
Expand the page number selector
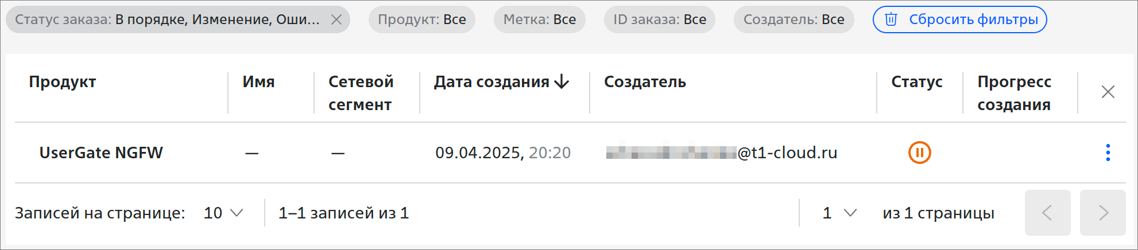coord(839,213)
